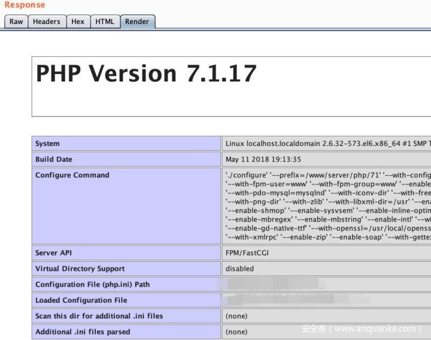
Task: Click the Loaded Configuration File label
Action: pos(81,300)
